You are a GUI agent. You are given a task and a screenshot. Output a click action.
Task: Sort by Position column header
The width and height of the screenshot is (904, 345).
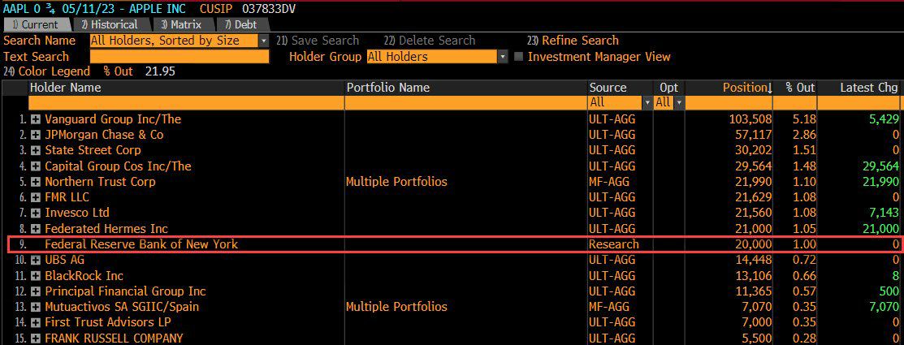click(x=747, y=88)
